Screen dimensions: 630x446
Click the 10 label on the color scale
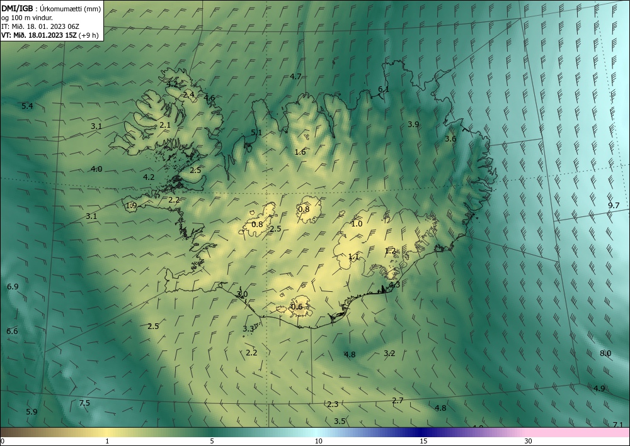[319, 442]
